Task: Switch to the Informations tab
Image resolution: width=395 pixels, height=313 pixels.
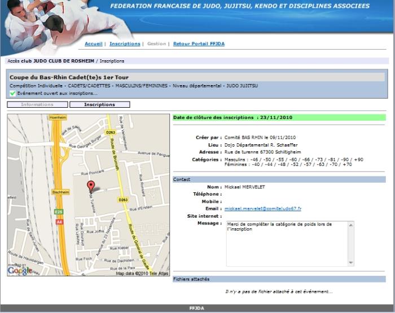Action: click(x=37, y=104)
